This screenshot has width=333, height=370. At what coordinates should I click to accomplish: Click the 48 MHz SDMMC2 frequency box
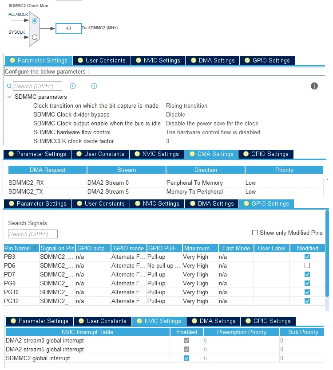(68, 28)
